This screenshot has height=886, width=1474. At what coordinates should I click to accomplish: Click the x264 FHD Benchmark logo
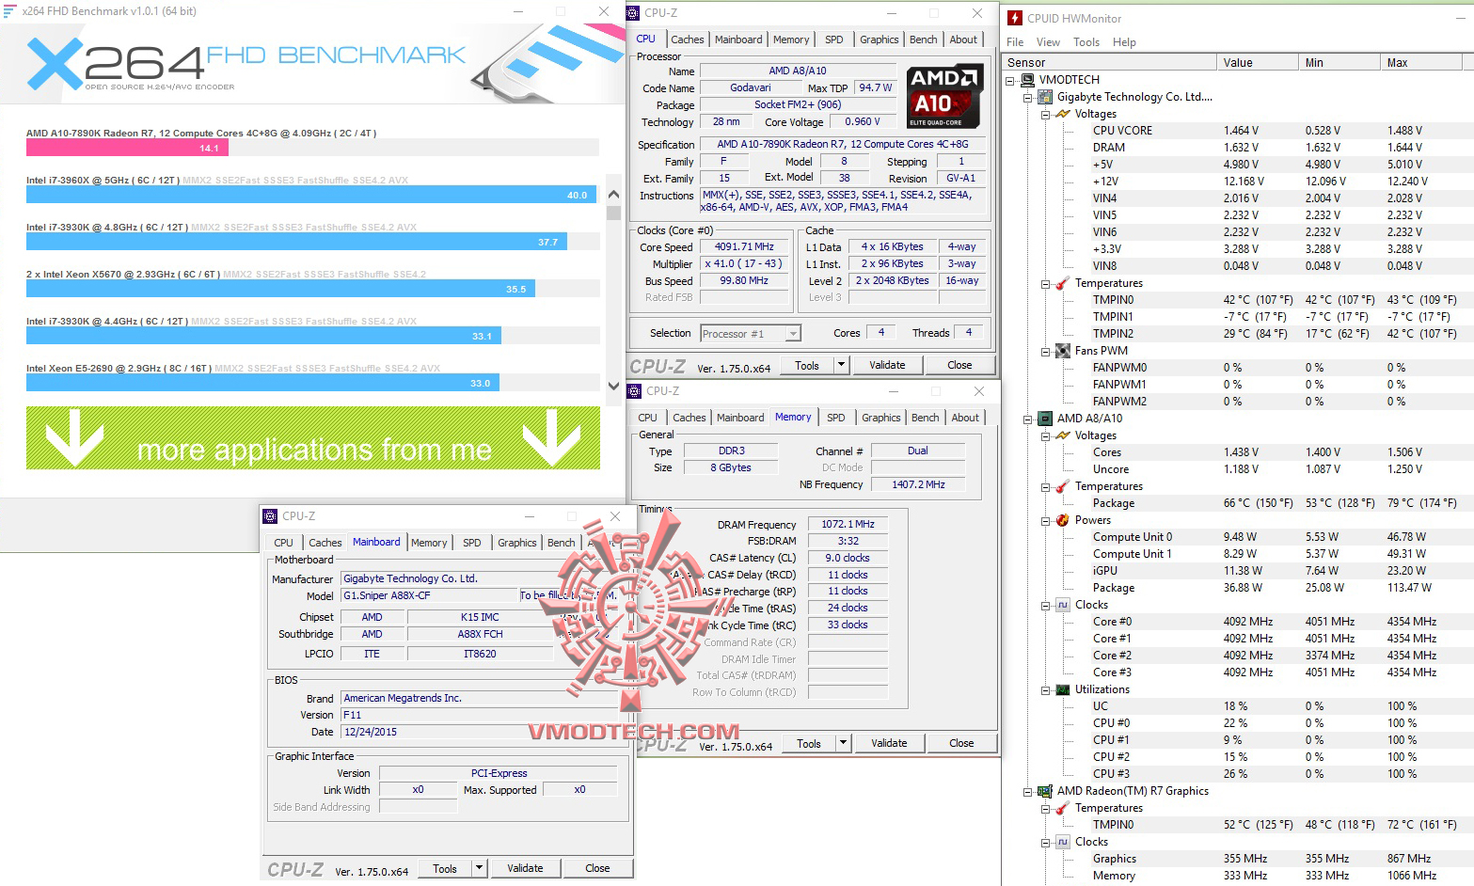point(246,63)
